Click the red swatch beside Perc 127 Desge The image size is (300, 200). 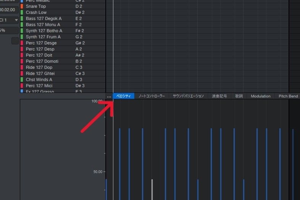pyautogui.click(x=22, y=43)
